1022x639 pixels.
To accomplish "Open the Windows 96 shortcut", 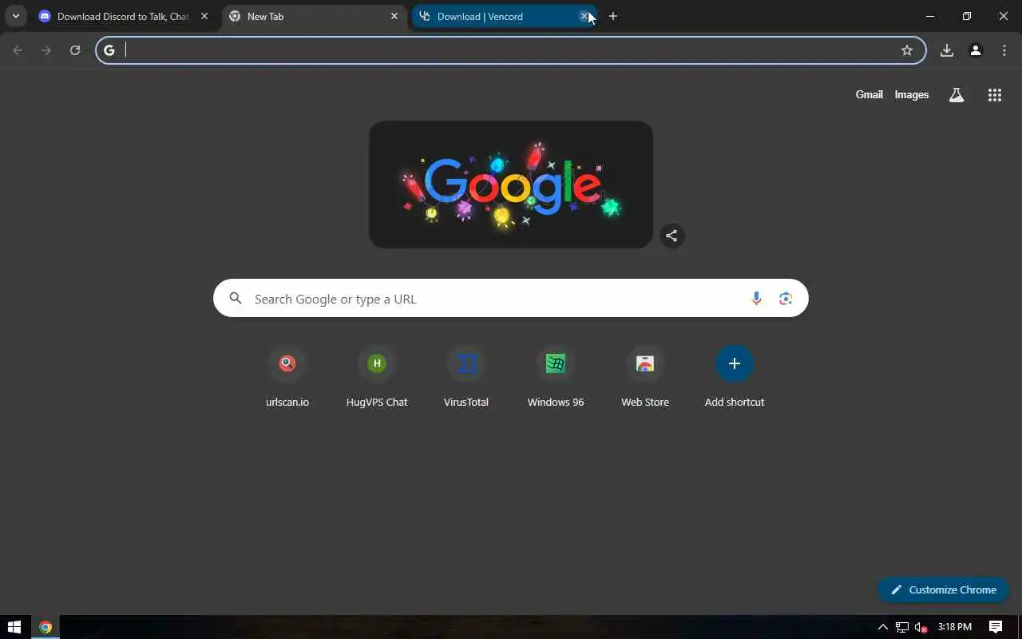I will [556, 377].
